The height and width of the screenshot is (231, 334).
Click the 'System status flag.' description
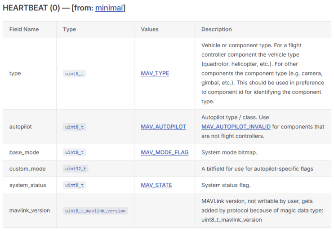pos(226,185)
